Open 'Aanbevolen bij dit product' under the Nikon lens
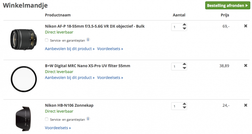Screen dimensions: 252x134 click(x=70, y=49)
